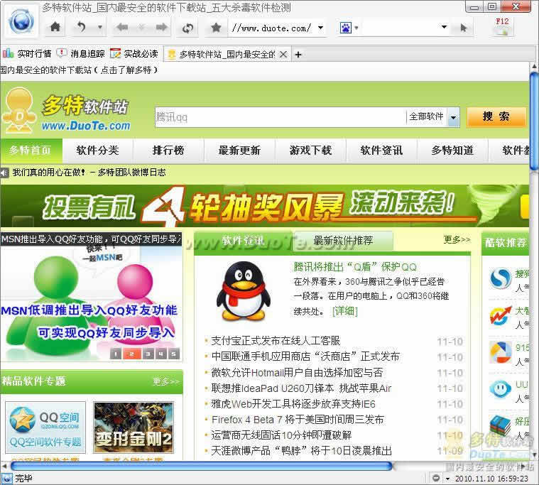Refresh the page with the reload icon

(187, 28)
